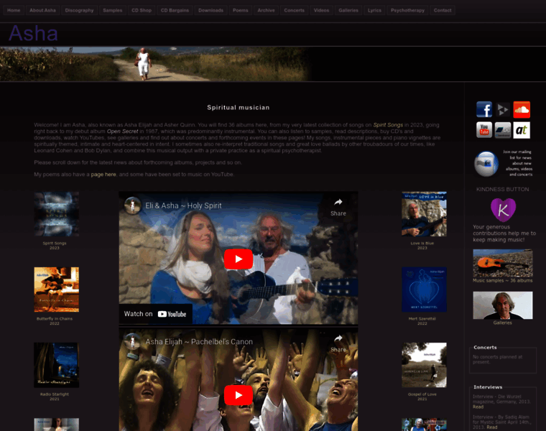Click the Music samples guitar thumbnail

click(503, 263)
